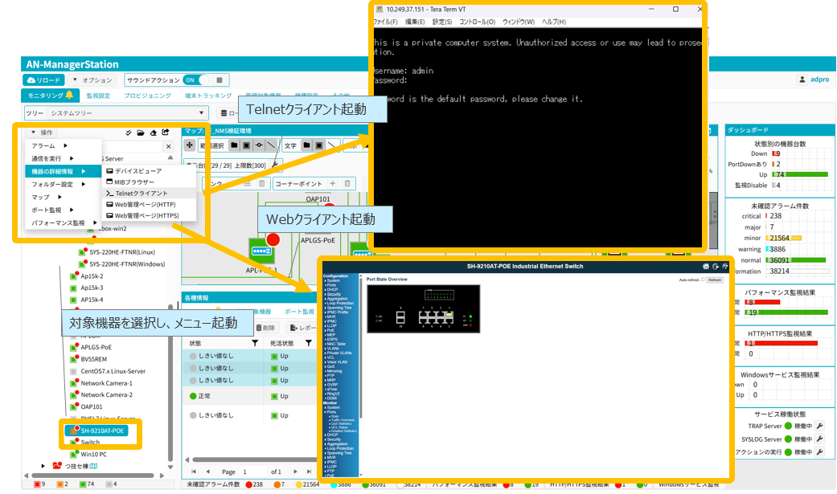Expand the 操作 dropdown menu
The image size is (837, 494).
[x=43, y=132]
